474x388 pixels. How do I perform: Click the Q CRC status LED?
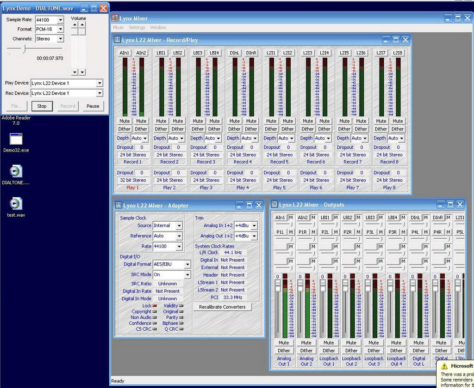point(181,329)
